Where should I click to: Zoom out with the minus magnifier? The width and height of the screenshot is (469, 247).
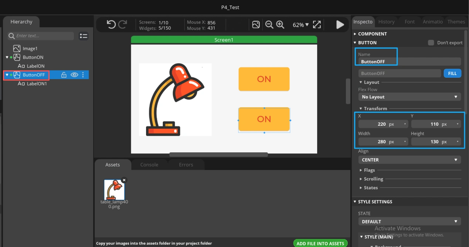point(269,25)
